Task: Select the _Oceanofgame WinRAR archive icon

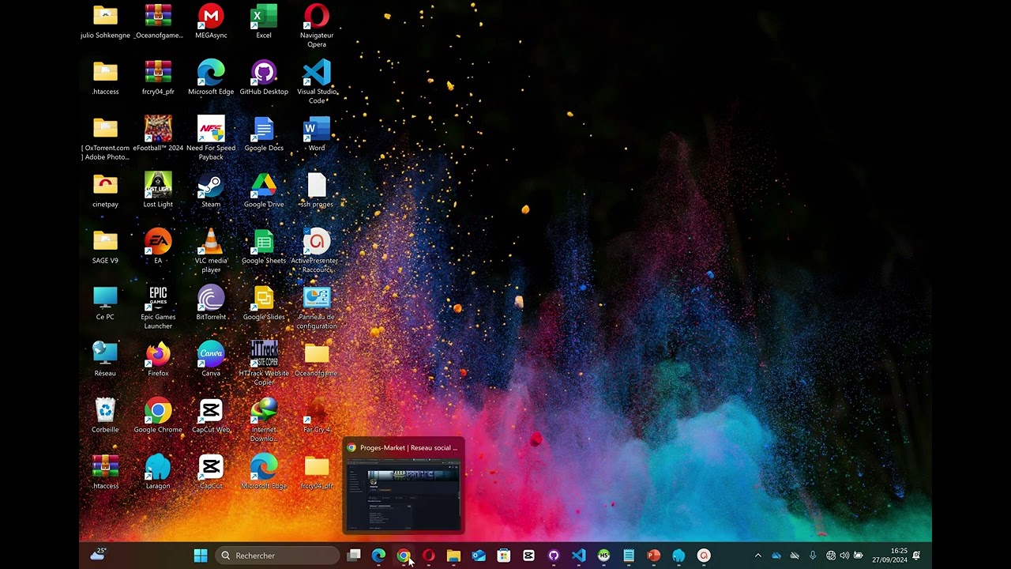Action: (158, 21)
